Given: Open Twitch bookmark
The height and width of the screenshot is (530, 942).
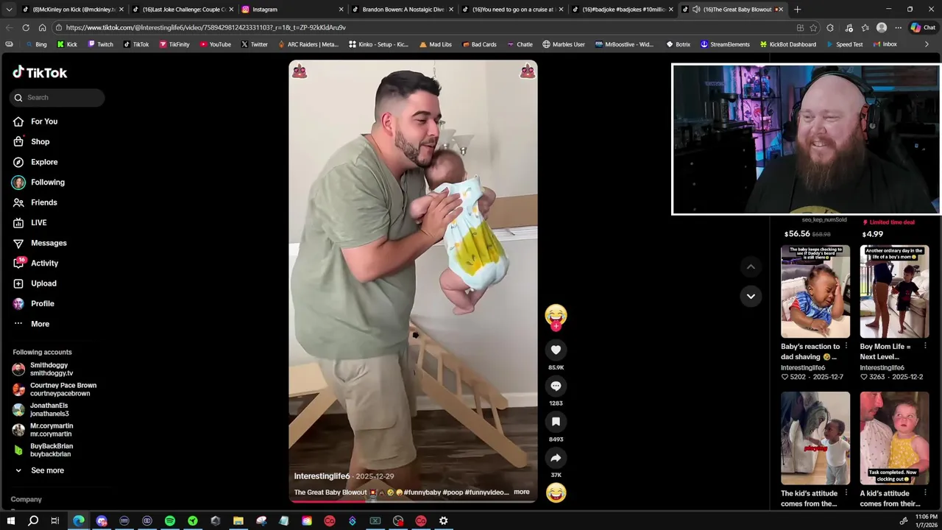Looking at the screenshot, I should click(x=101, y=44).
